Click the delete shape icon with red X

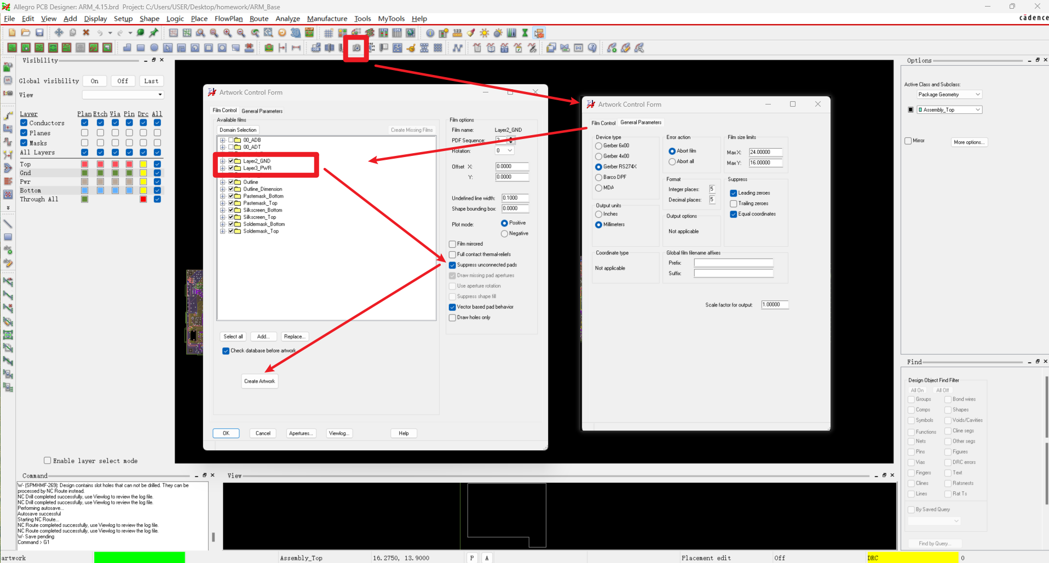point(249,48)
